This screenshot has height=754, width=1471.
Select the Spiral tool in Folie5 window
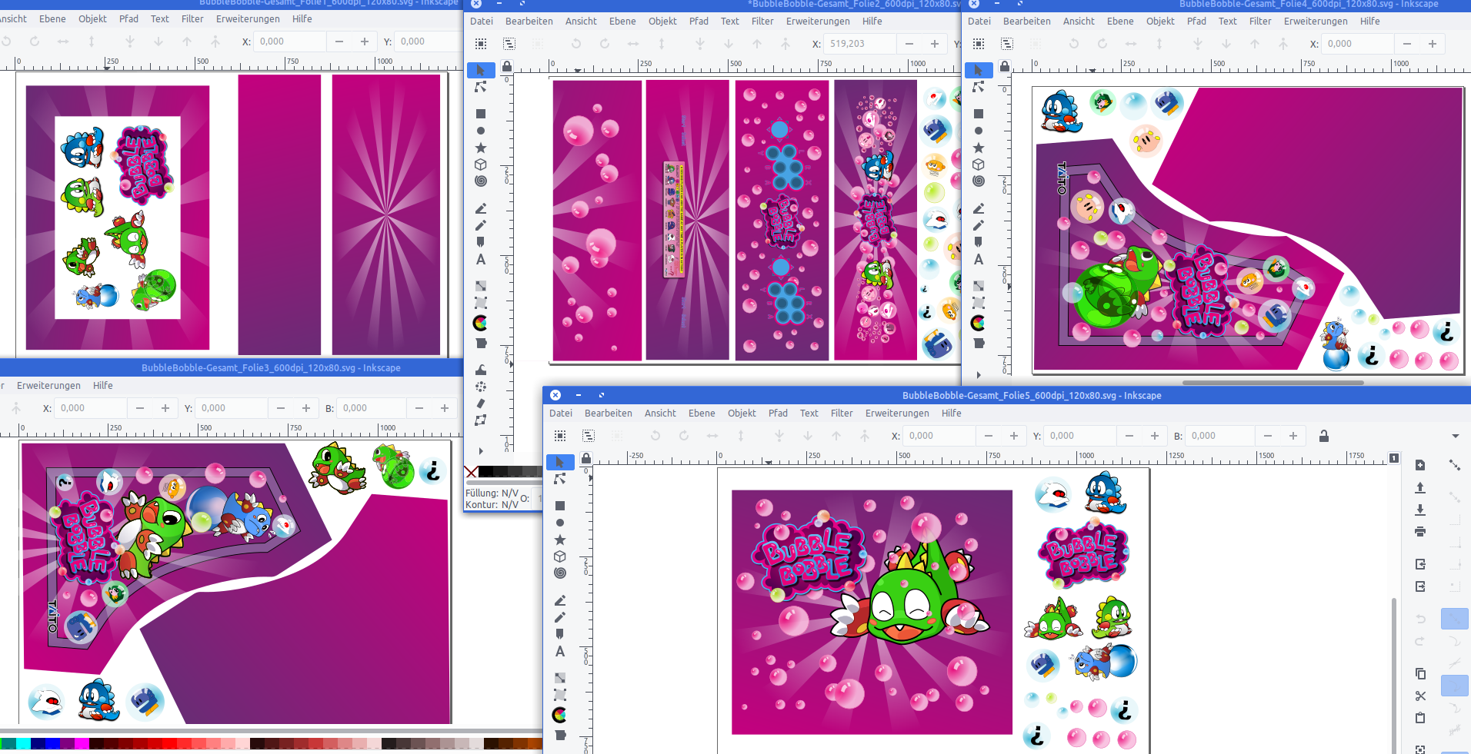(560, 573)
